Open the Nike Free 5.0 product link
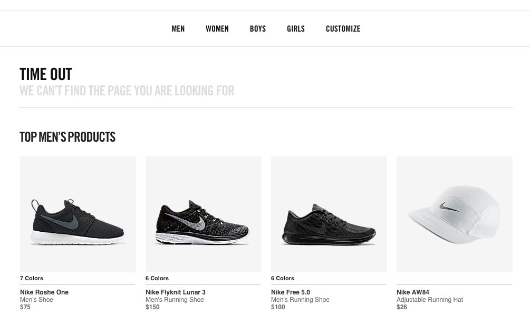Screen dimensions: 530x335 point(291,292)
